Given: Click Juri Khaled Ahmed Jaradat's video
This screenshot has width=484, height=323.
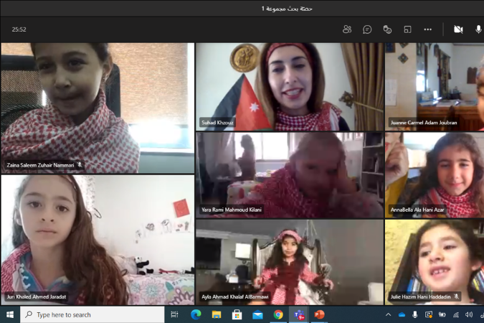Looking at the screenshot, I should point(97,240).
